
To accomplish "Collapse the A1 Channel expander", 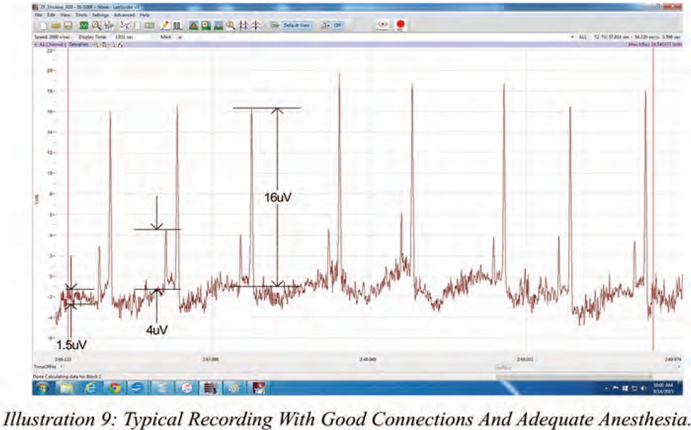I will [x=35, y=44].
